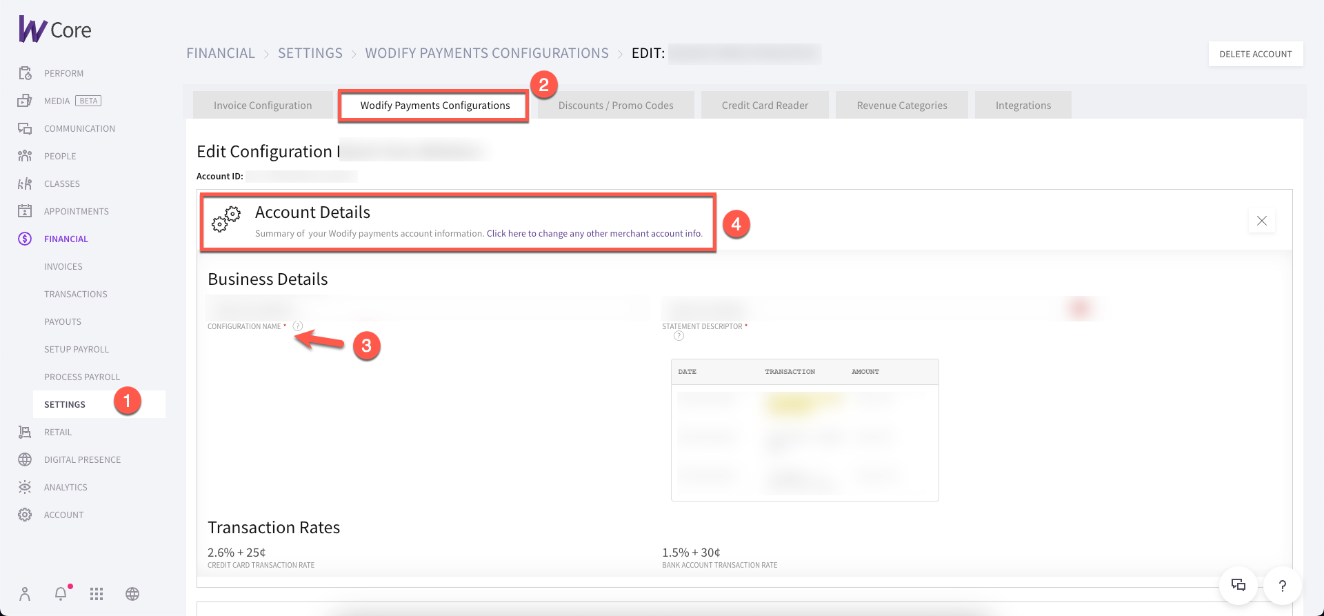Open the Media menu label
The image size is (1324, 616).
click(x=57, y=101)
